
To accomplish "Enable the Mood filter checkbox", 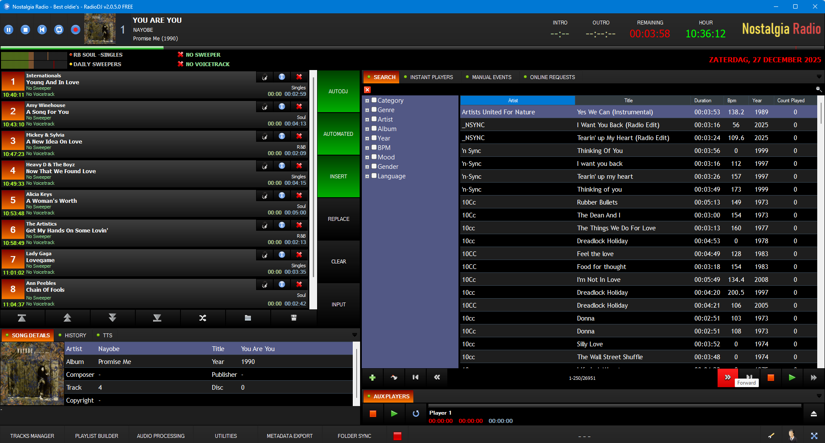I will pyautogui.click(x=374, y=157).
